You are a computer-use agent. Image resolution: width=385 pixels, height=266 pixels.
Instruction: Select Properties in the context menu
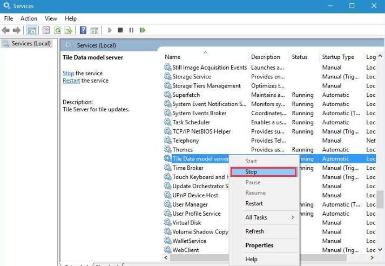click(259, 245)
